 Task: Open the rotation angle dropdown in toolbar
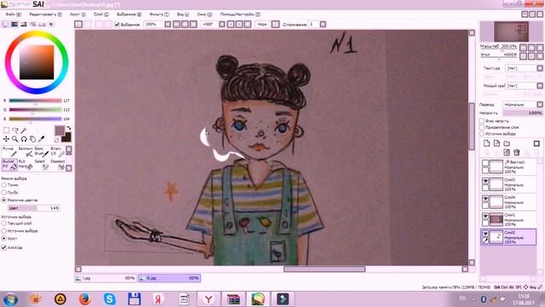(221, 25)
